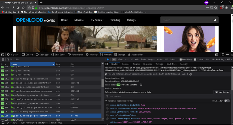Click the Edit and Resend button

(x=222, y=92)
